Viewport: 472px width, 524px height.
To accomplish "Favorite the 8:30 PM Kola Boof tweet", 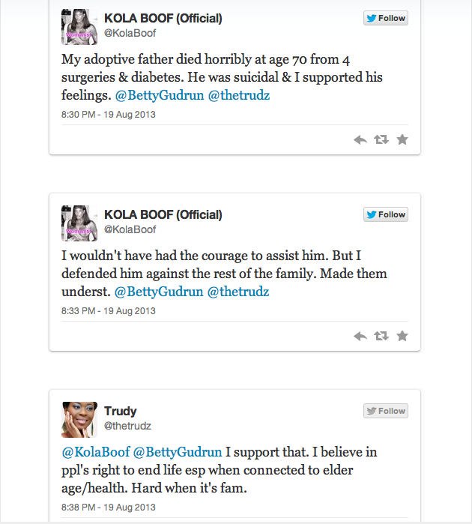I will coord(402,139).
